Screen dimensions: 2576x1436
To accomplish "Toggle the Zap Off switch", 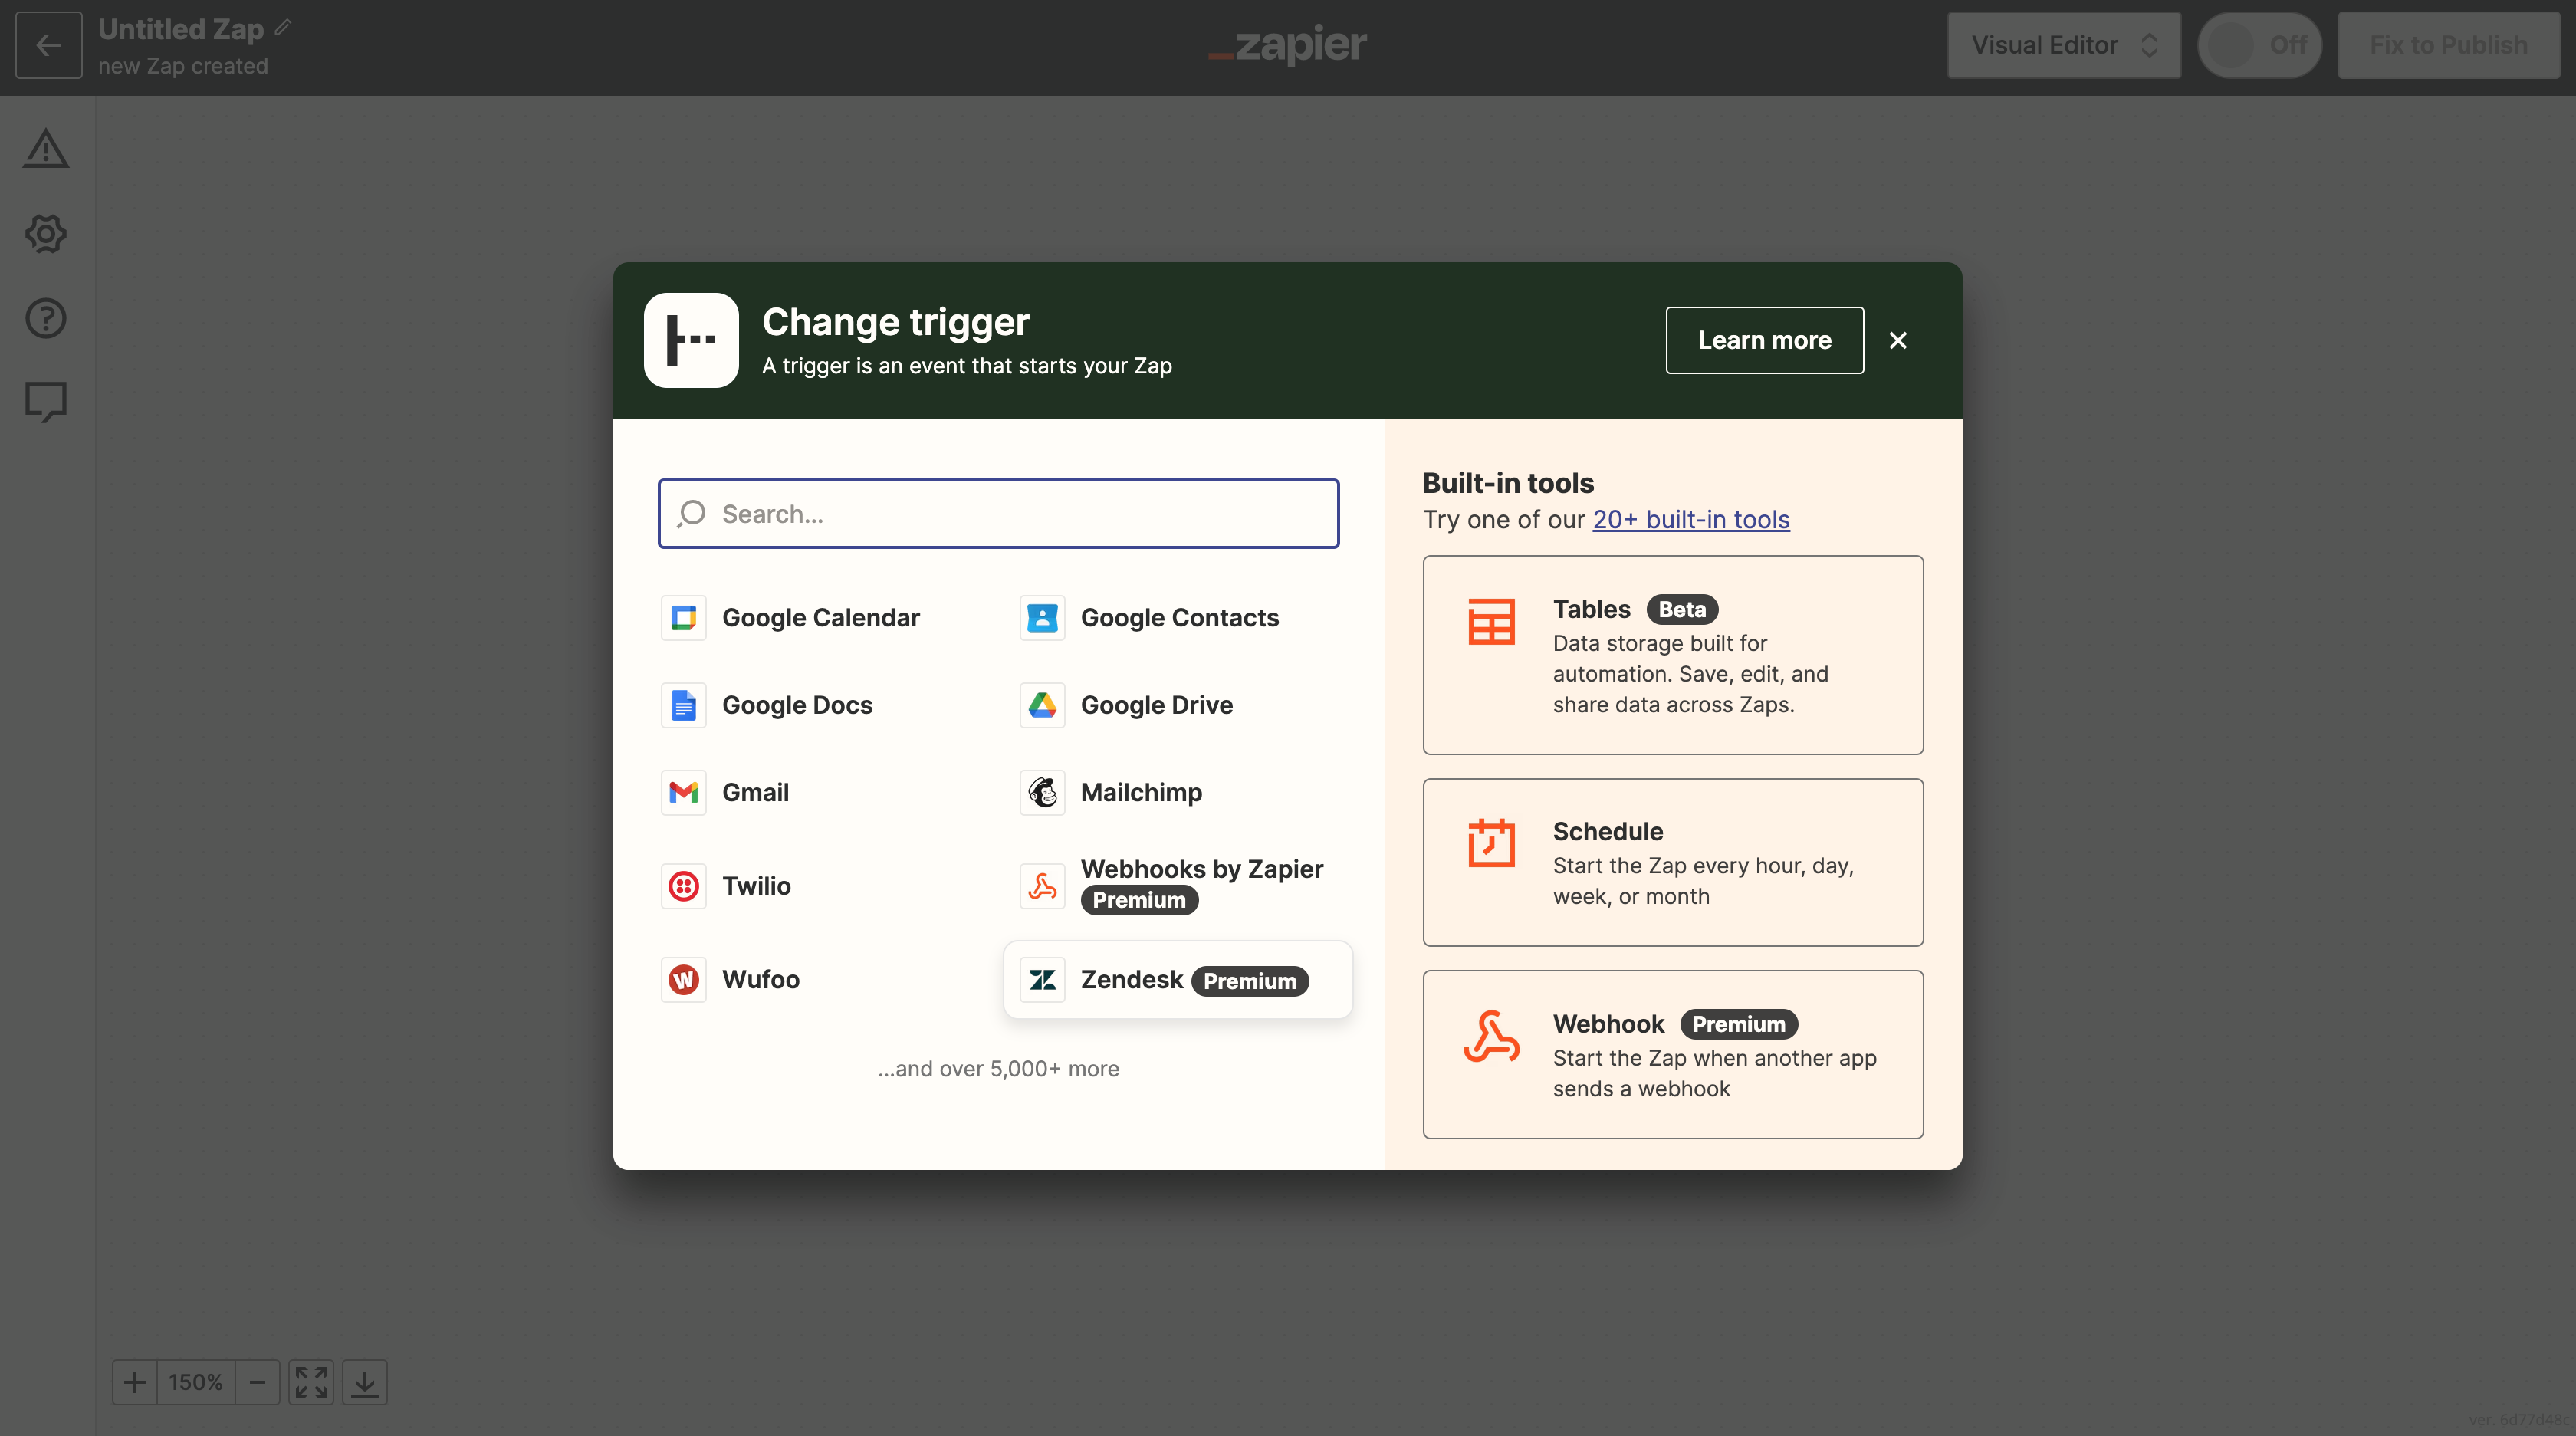I will tap(2260, 45).
